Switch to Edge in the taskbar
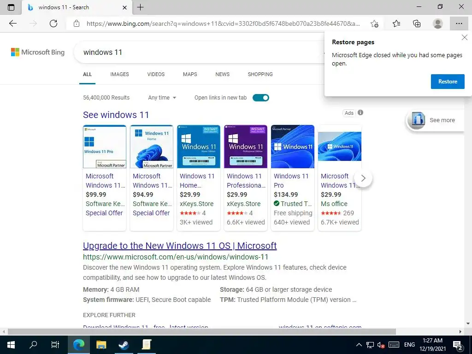The width and height of the screenshot is (472, 354). pos(78,345)
